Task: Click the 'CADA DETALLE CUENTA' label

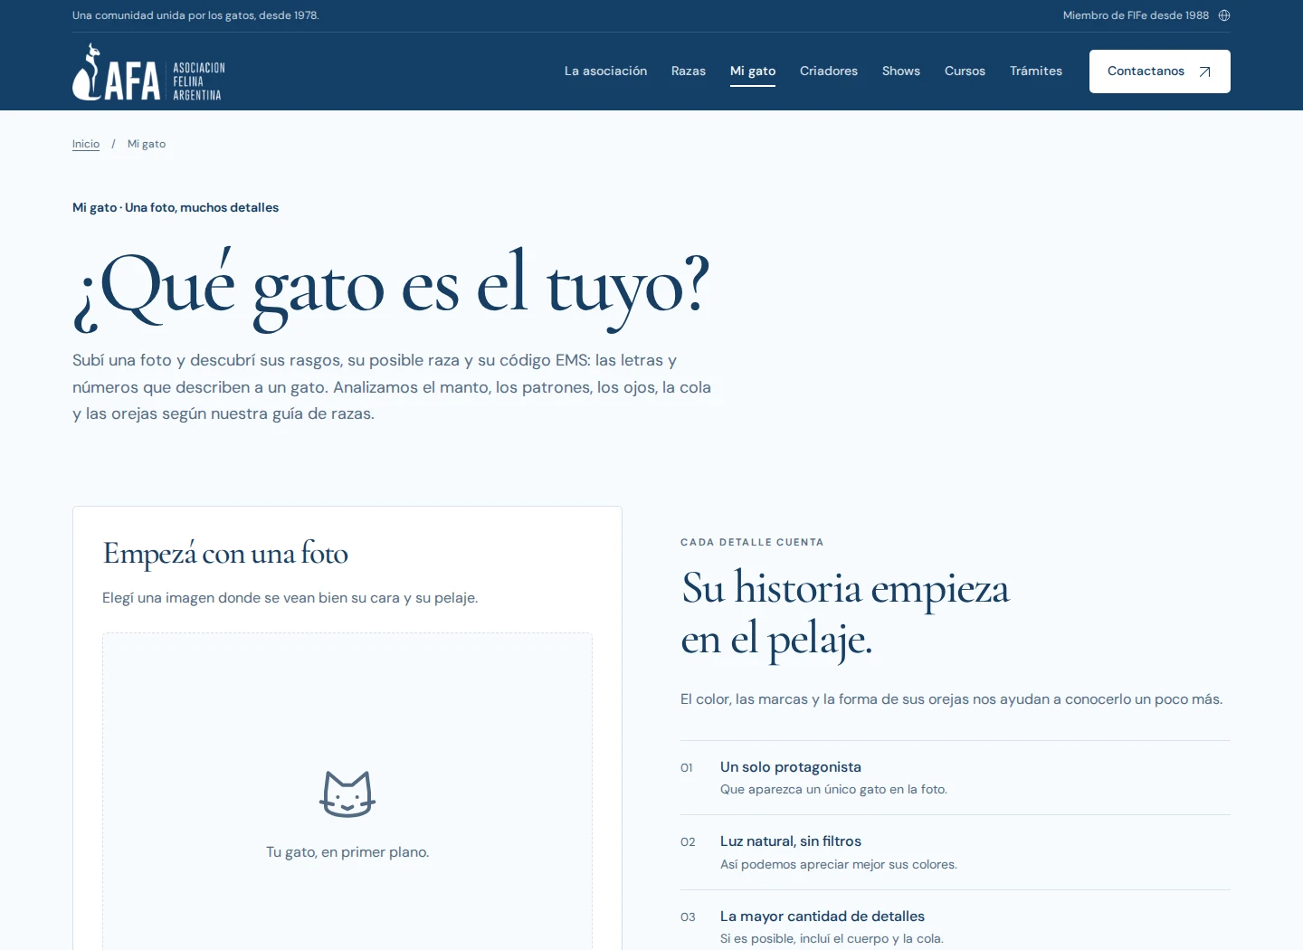Action: 752,543
